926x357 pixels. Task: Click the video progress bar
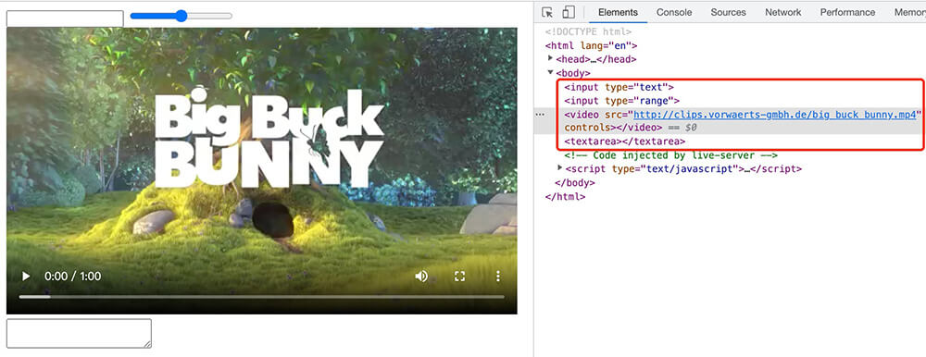pos(262,296)
